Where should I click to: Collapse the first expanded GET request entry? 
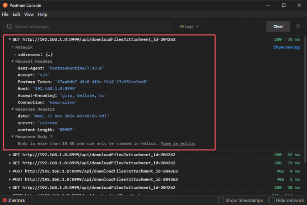(x=9, y=39)
